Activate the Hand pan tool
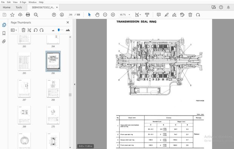The height and width of the screenshot is (149, 234). [97, 15]
